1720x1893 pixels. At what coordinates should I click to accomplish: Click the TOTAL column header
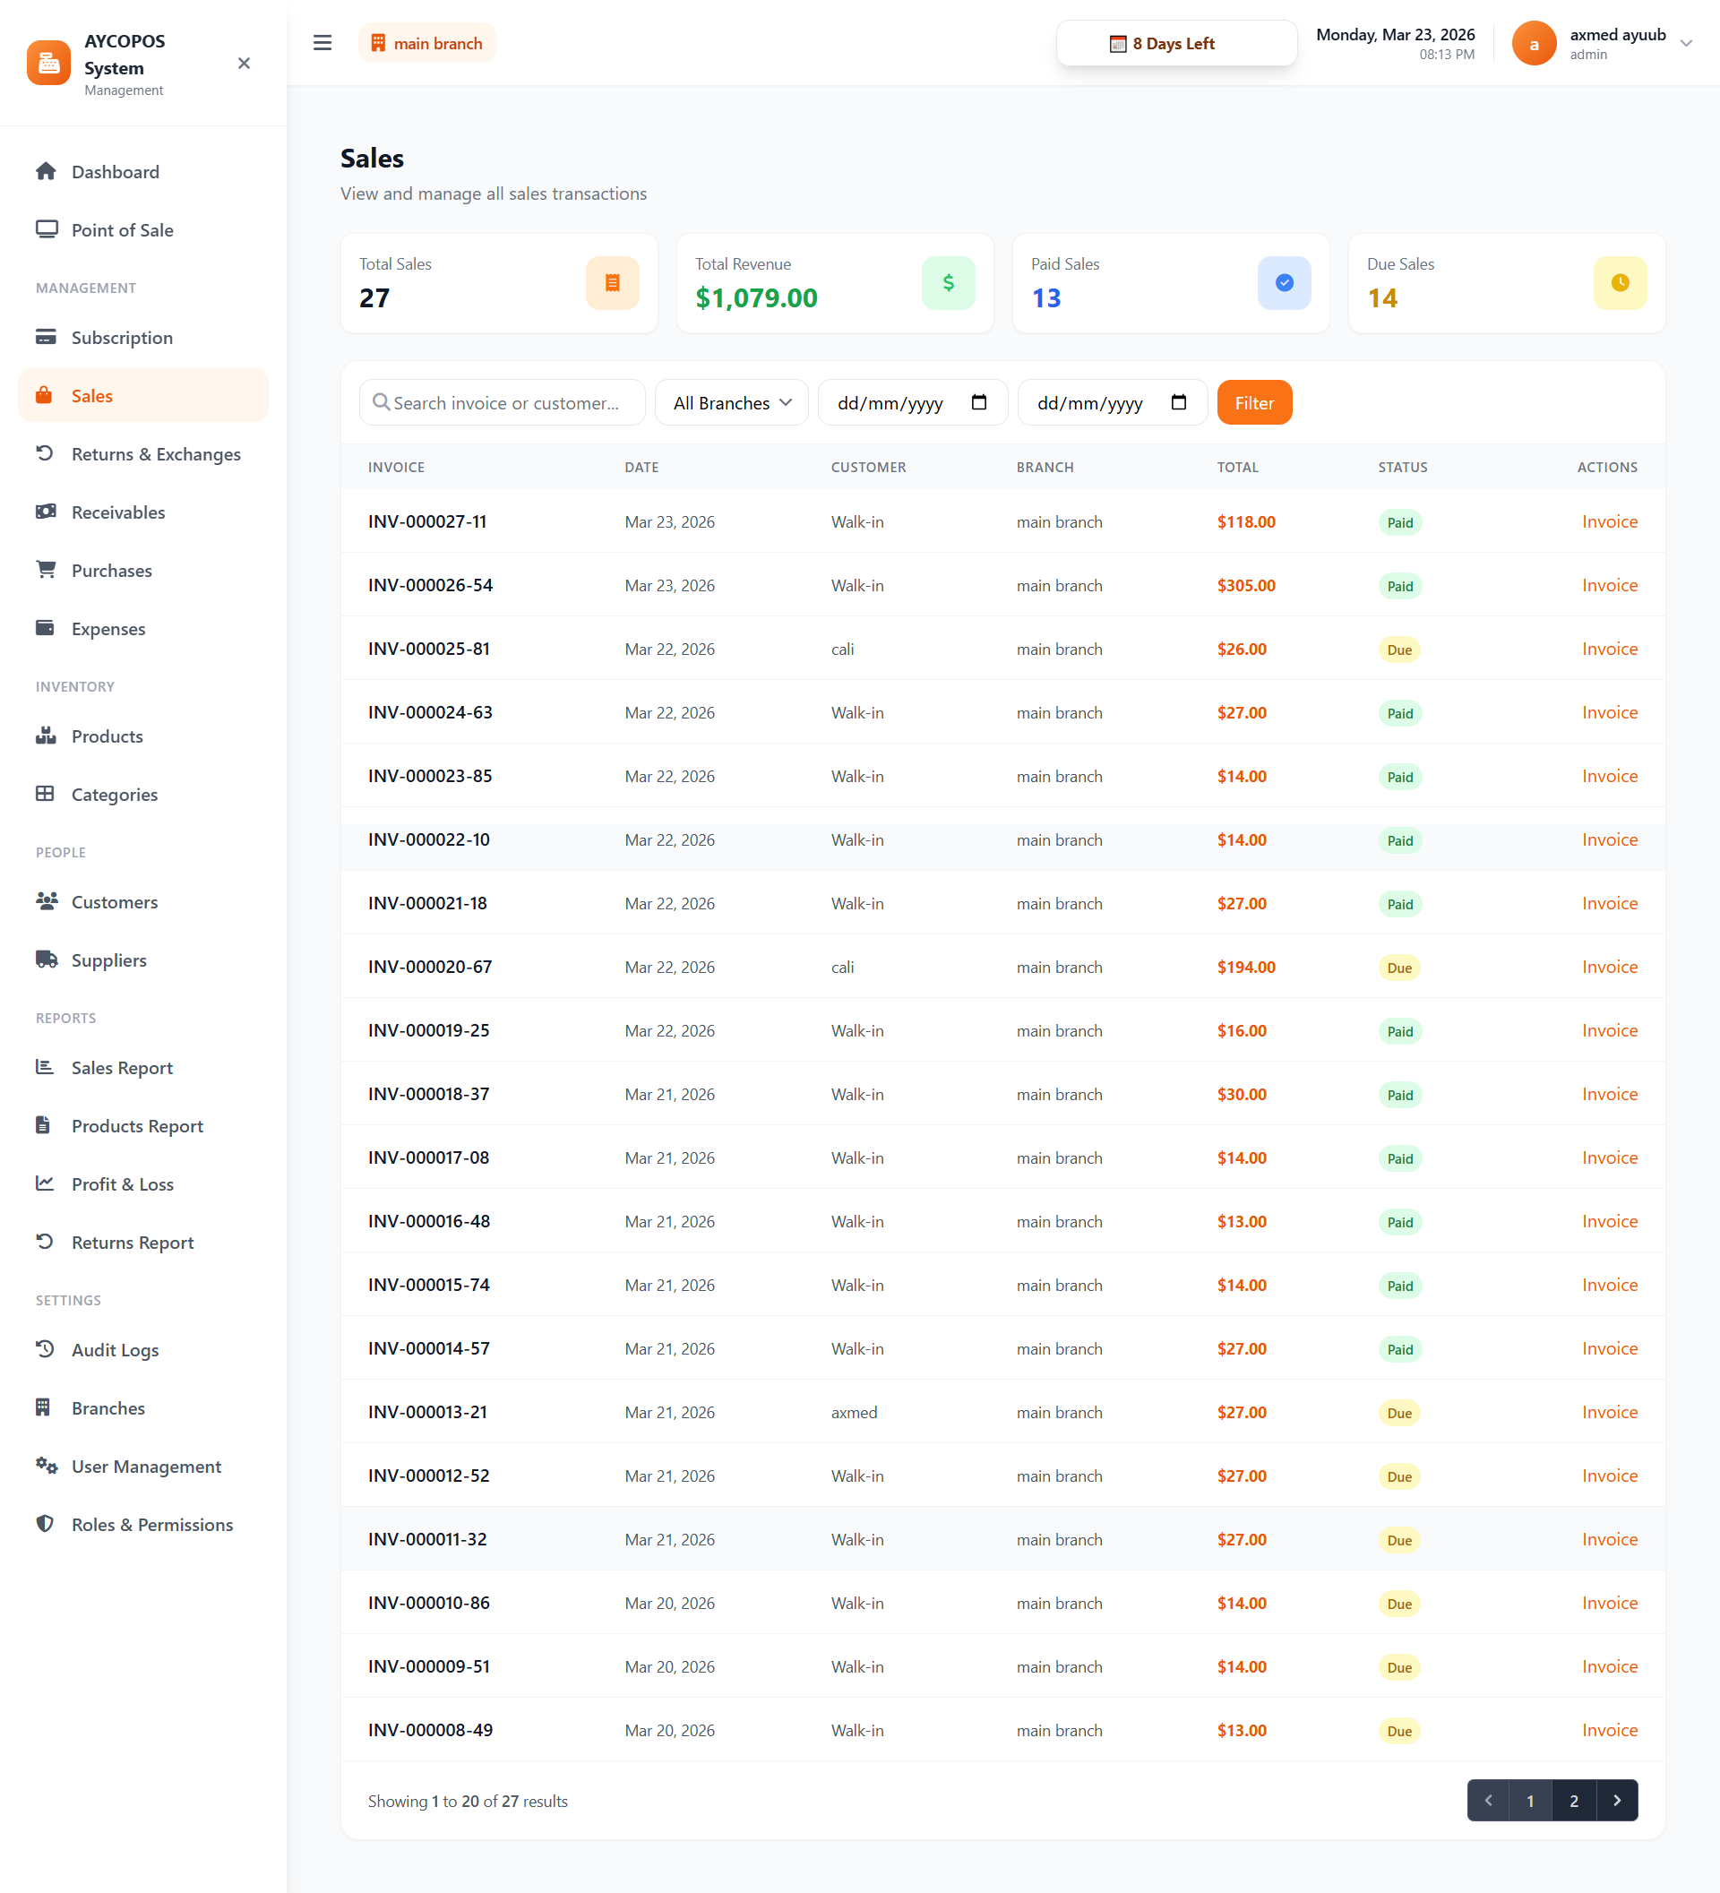pos(1237,467)
